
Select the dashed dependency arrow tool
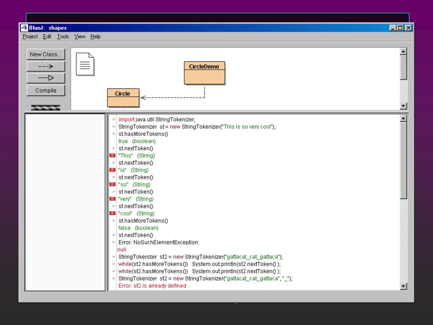click(46, 66)
